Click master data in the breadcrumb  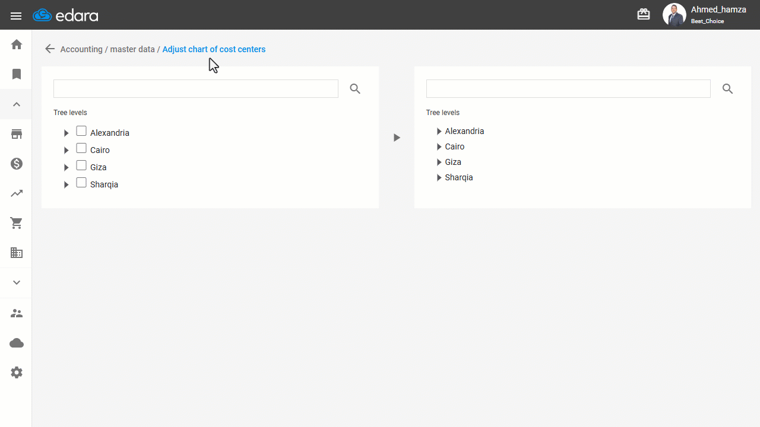[x=132, y=49]
